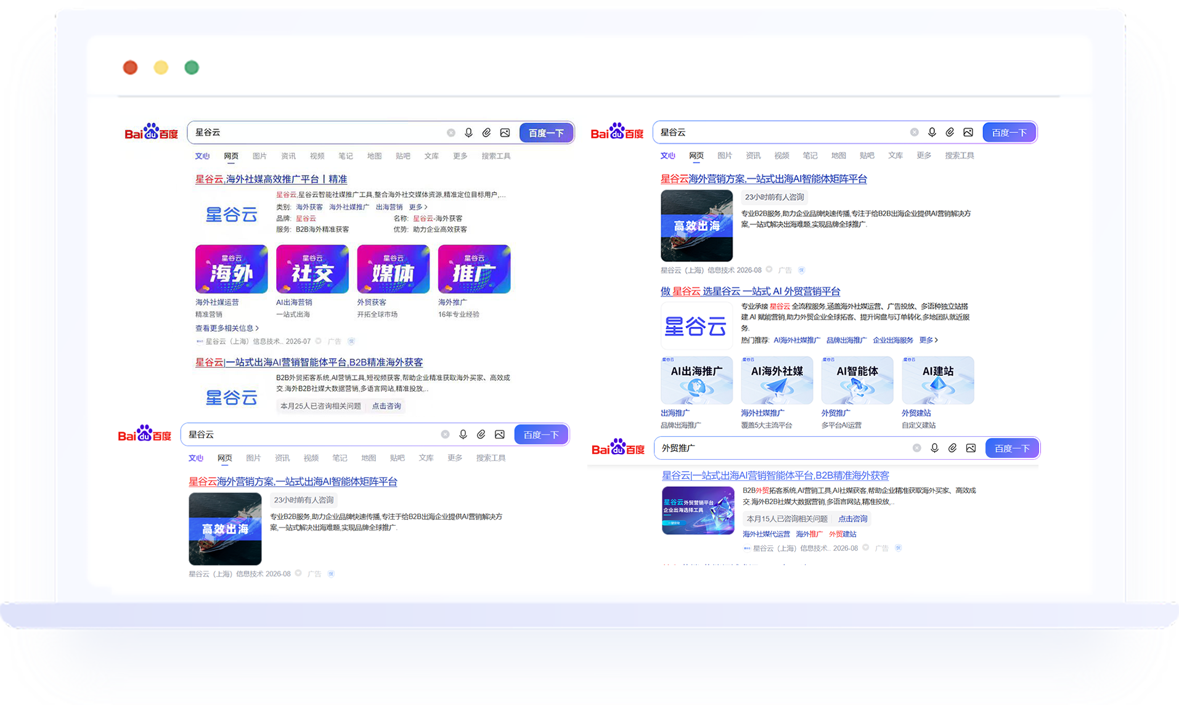Click the 外贸推广 link under AI智能体 card

point(836,413)
